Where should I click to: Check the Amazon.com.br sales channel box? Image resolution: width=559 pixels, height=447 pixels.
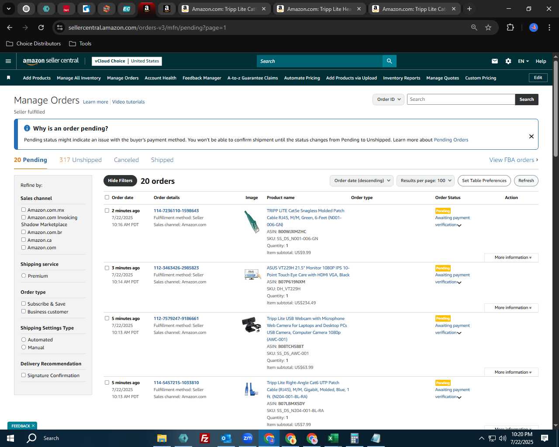coord(24,232)
